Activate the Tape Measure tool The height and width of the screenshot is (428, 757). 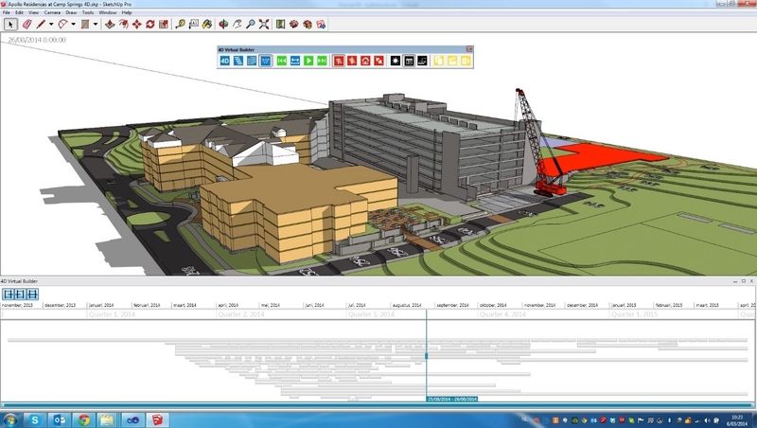click(182, 23)
